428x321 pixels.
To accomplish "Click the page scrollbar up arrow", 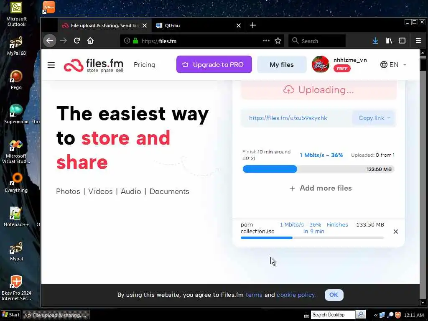I will (423, 53).
